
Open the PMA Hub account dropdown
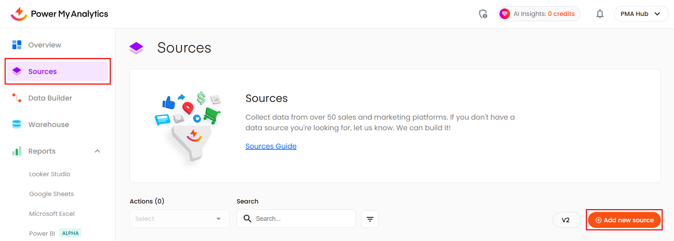coord(641,14)
